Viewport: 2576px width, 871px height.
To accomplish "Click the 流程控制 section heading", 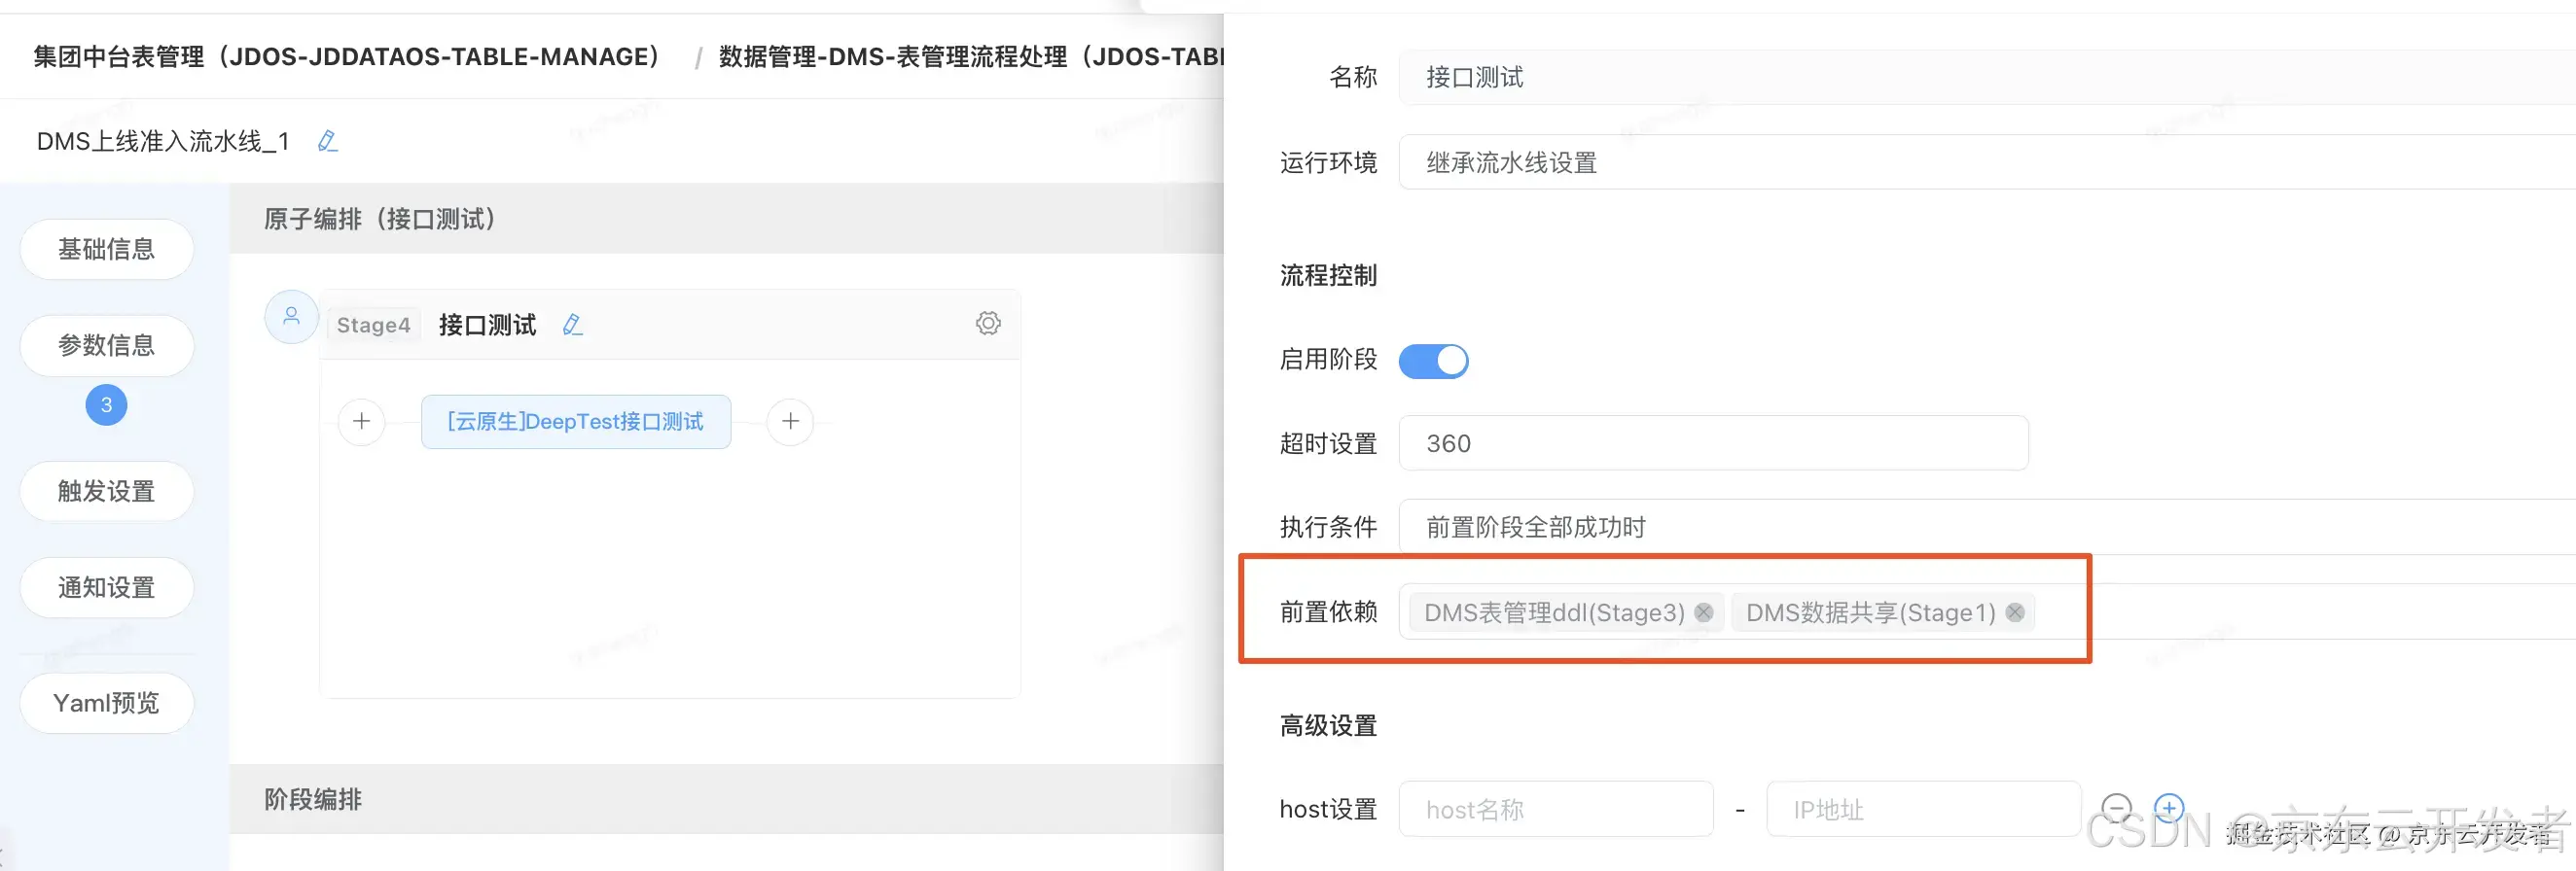I will (1328, 276).
